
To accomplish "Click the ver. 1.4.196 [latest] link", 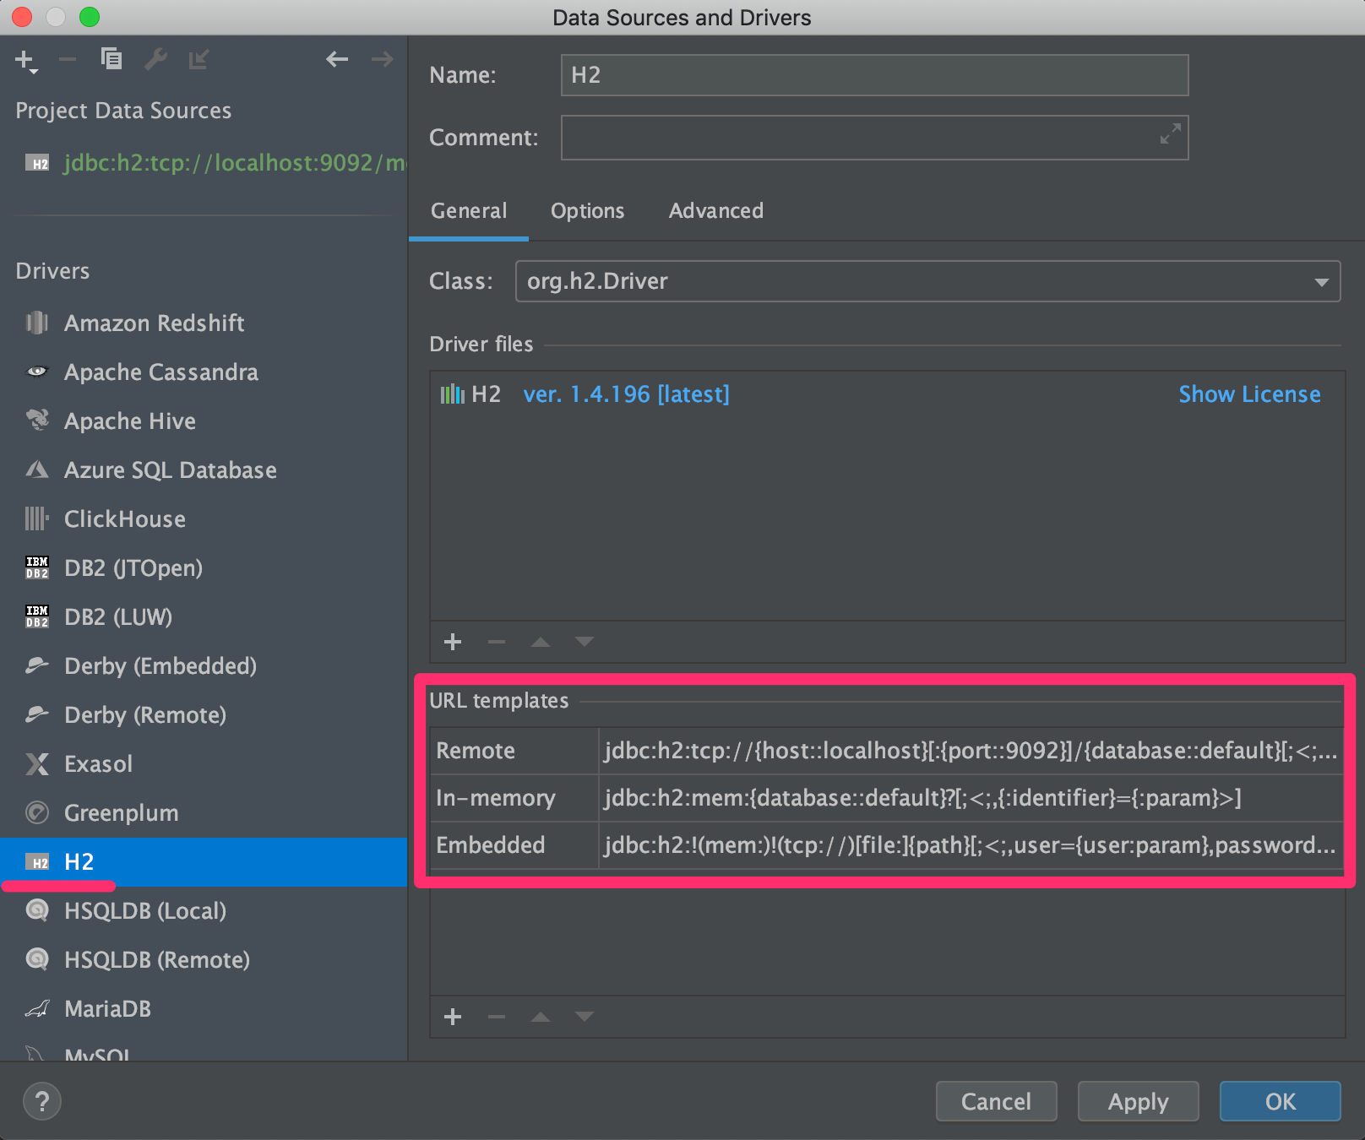I will (x=626, y=394).
